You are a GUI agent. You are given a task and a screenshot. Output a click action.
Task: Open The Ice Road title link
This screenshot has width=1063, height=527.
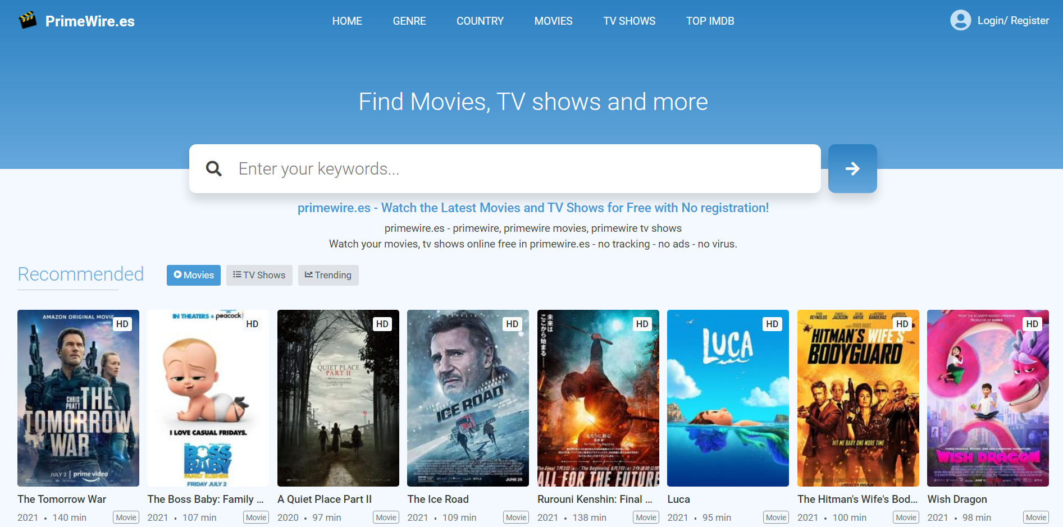click(437, 499)
